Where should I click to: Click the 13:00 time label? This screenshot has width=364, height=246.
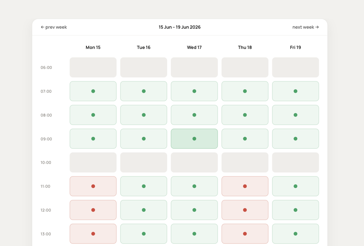point(46,234)
